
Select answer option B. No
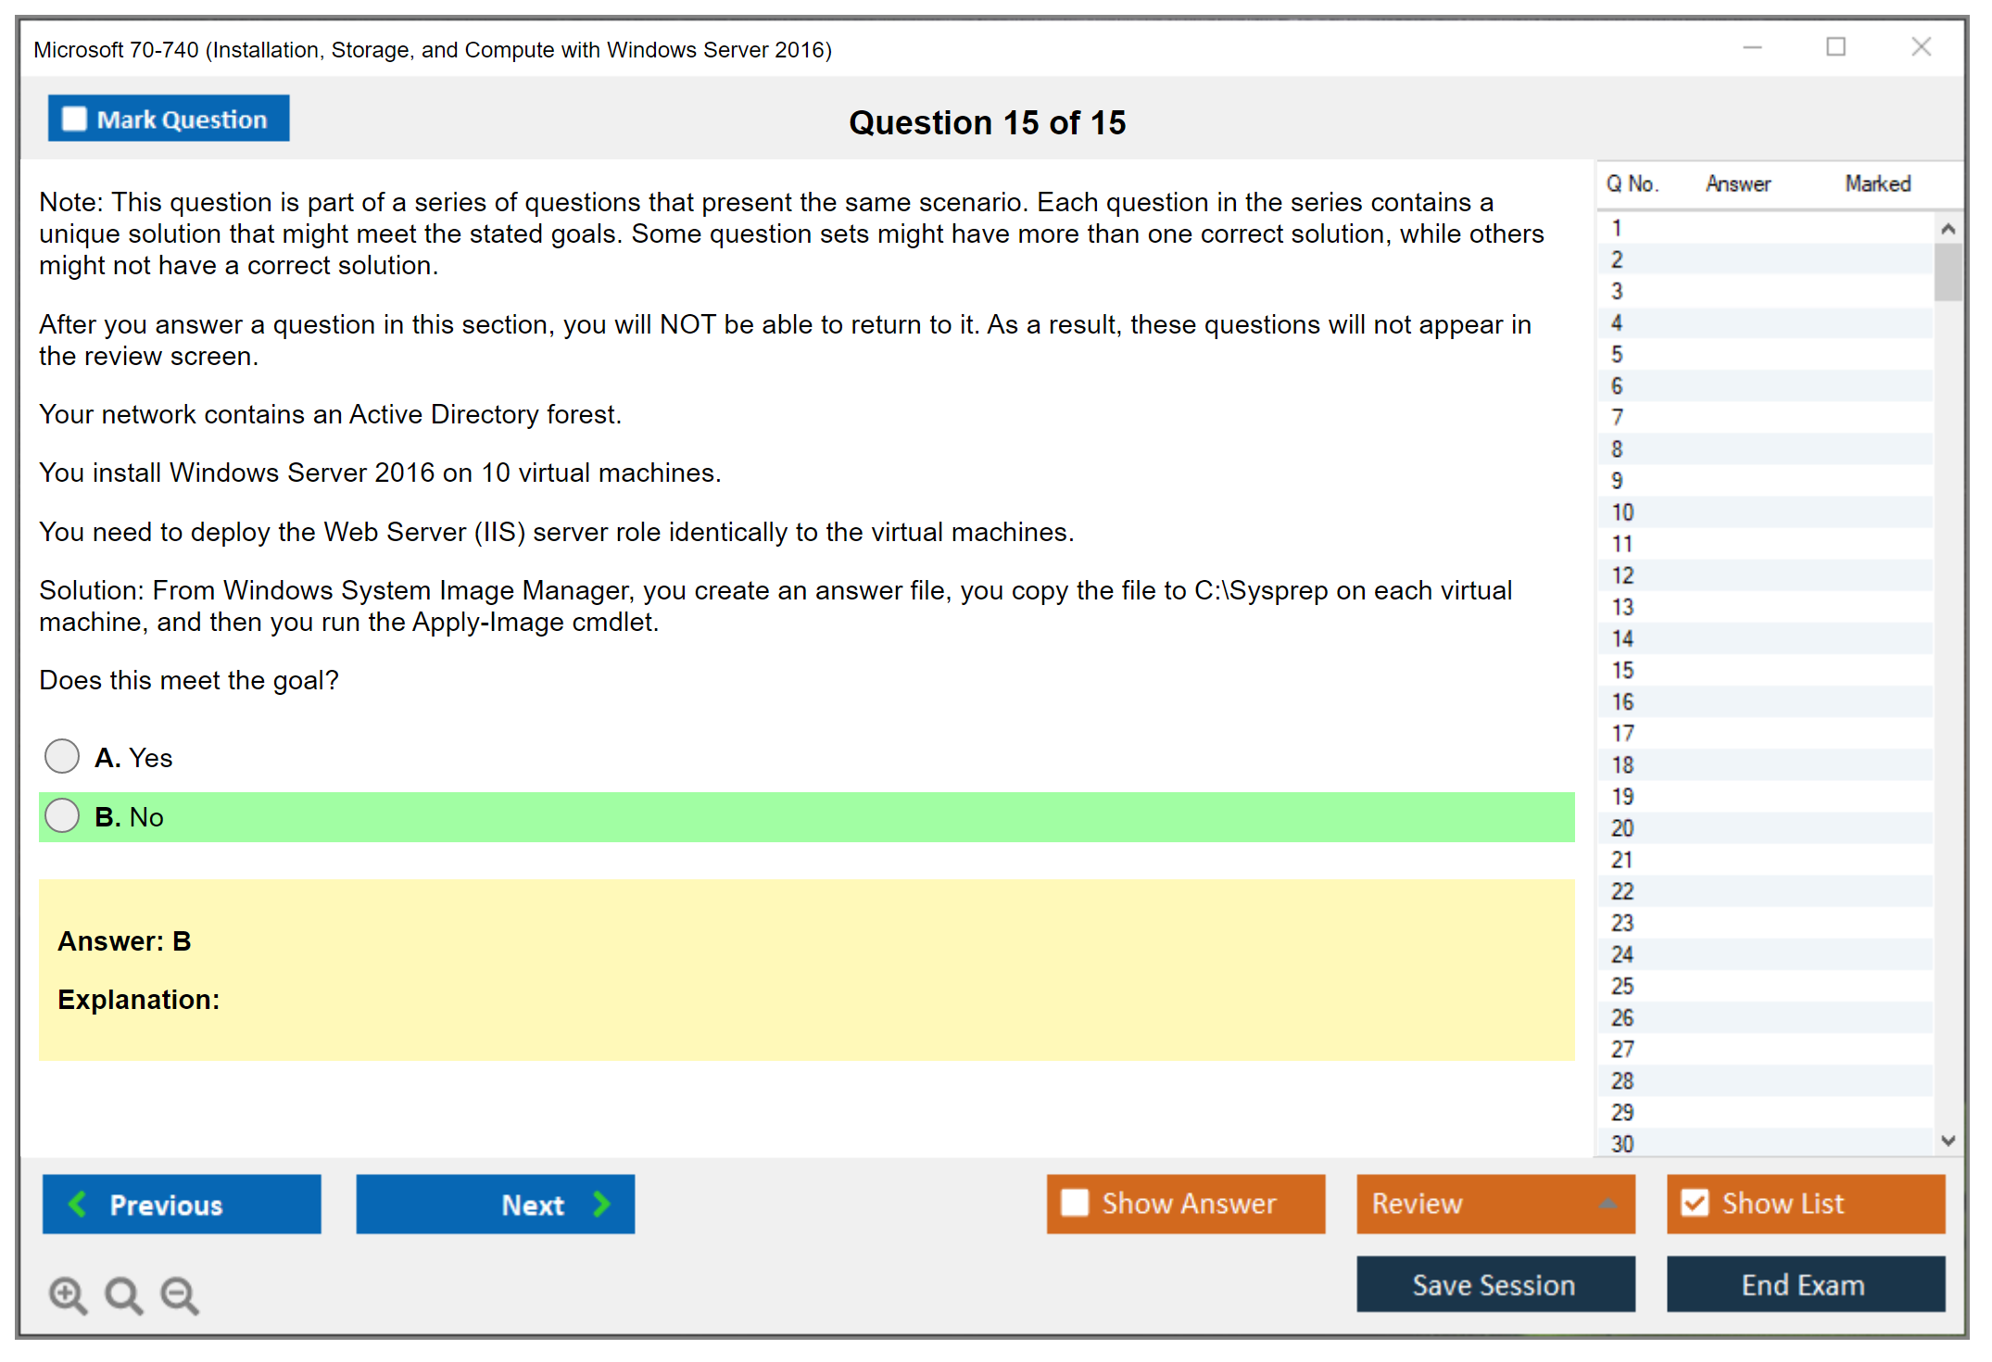[x=62, y=815]
